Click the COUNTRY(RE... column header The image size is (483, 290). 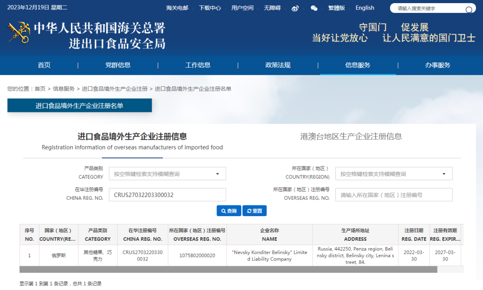click(x=59, y=235)
